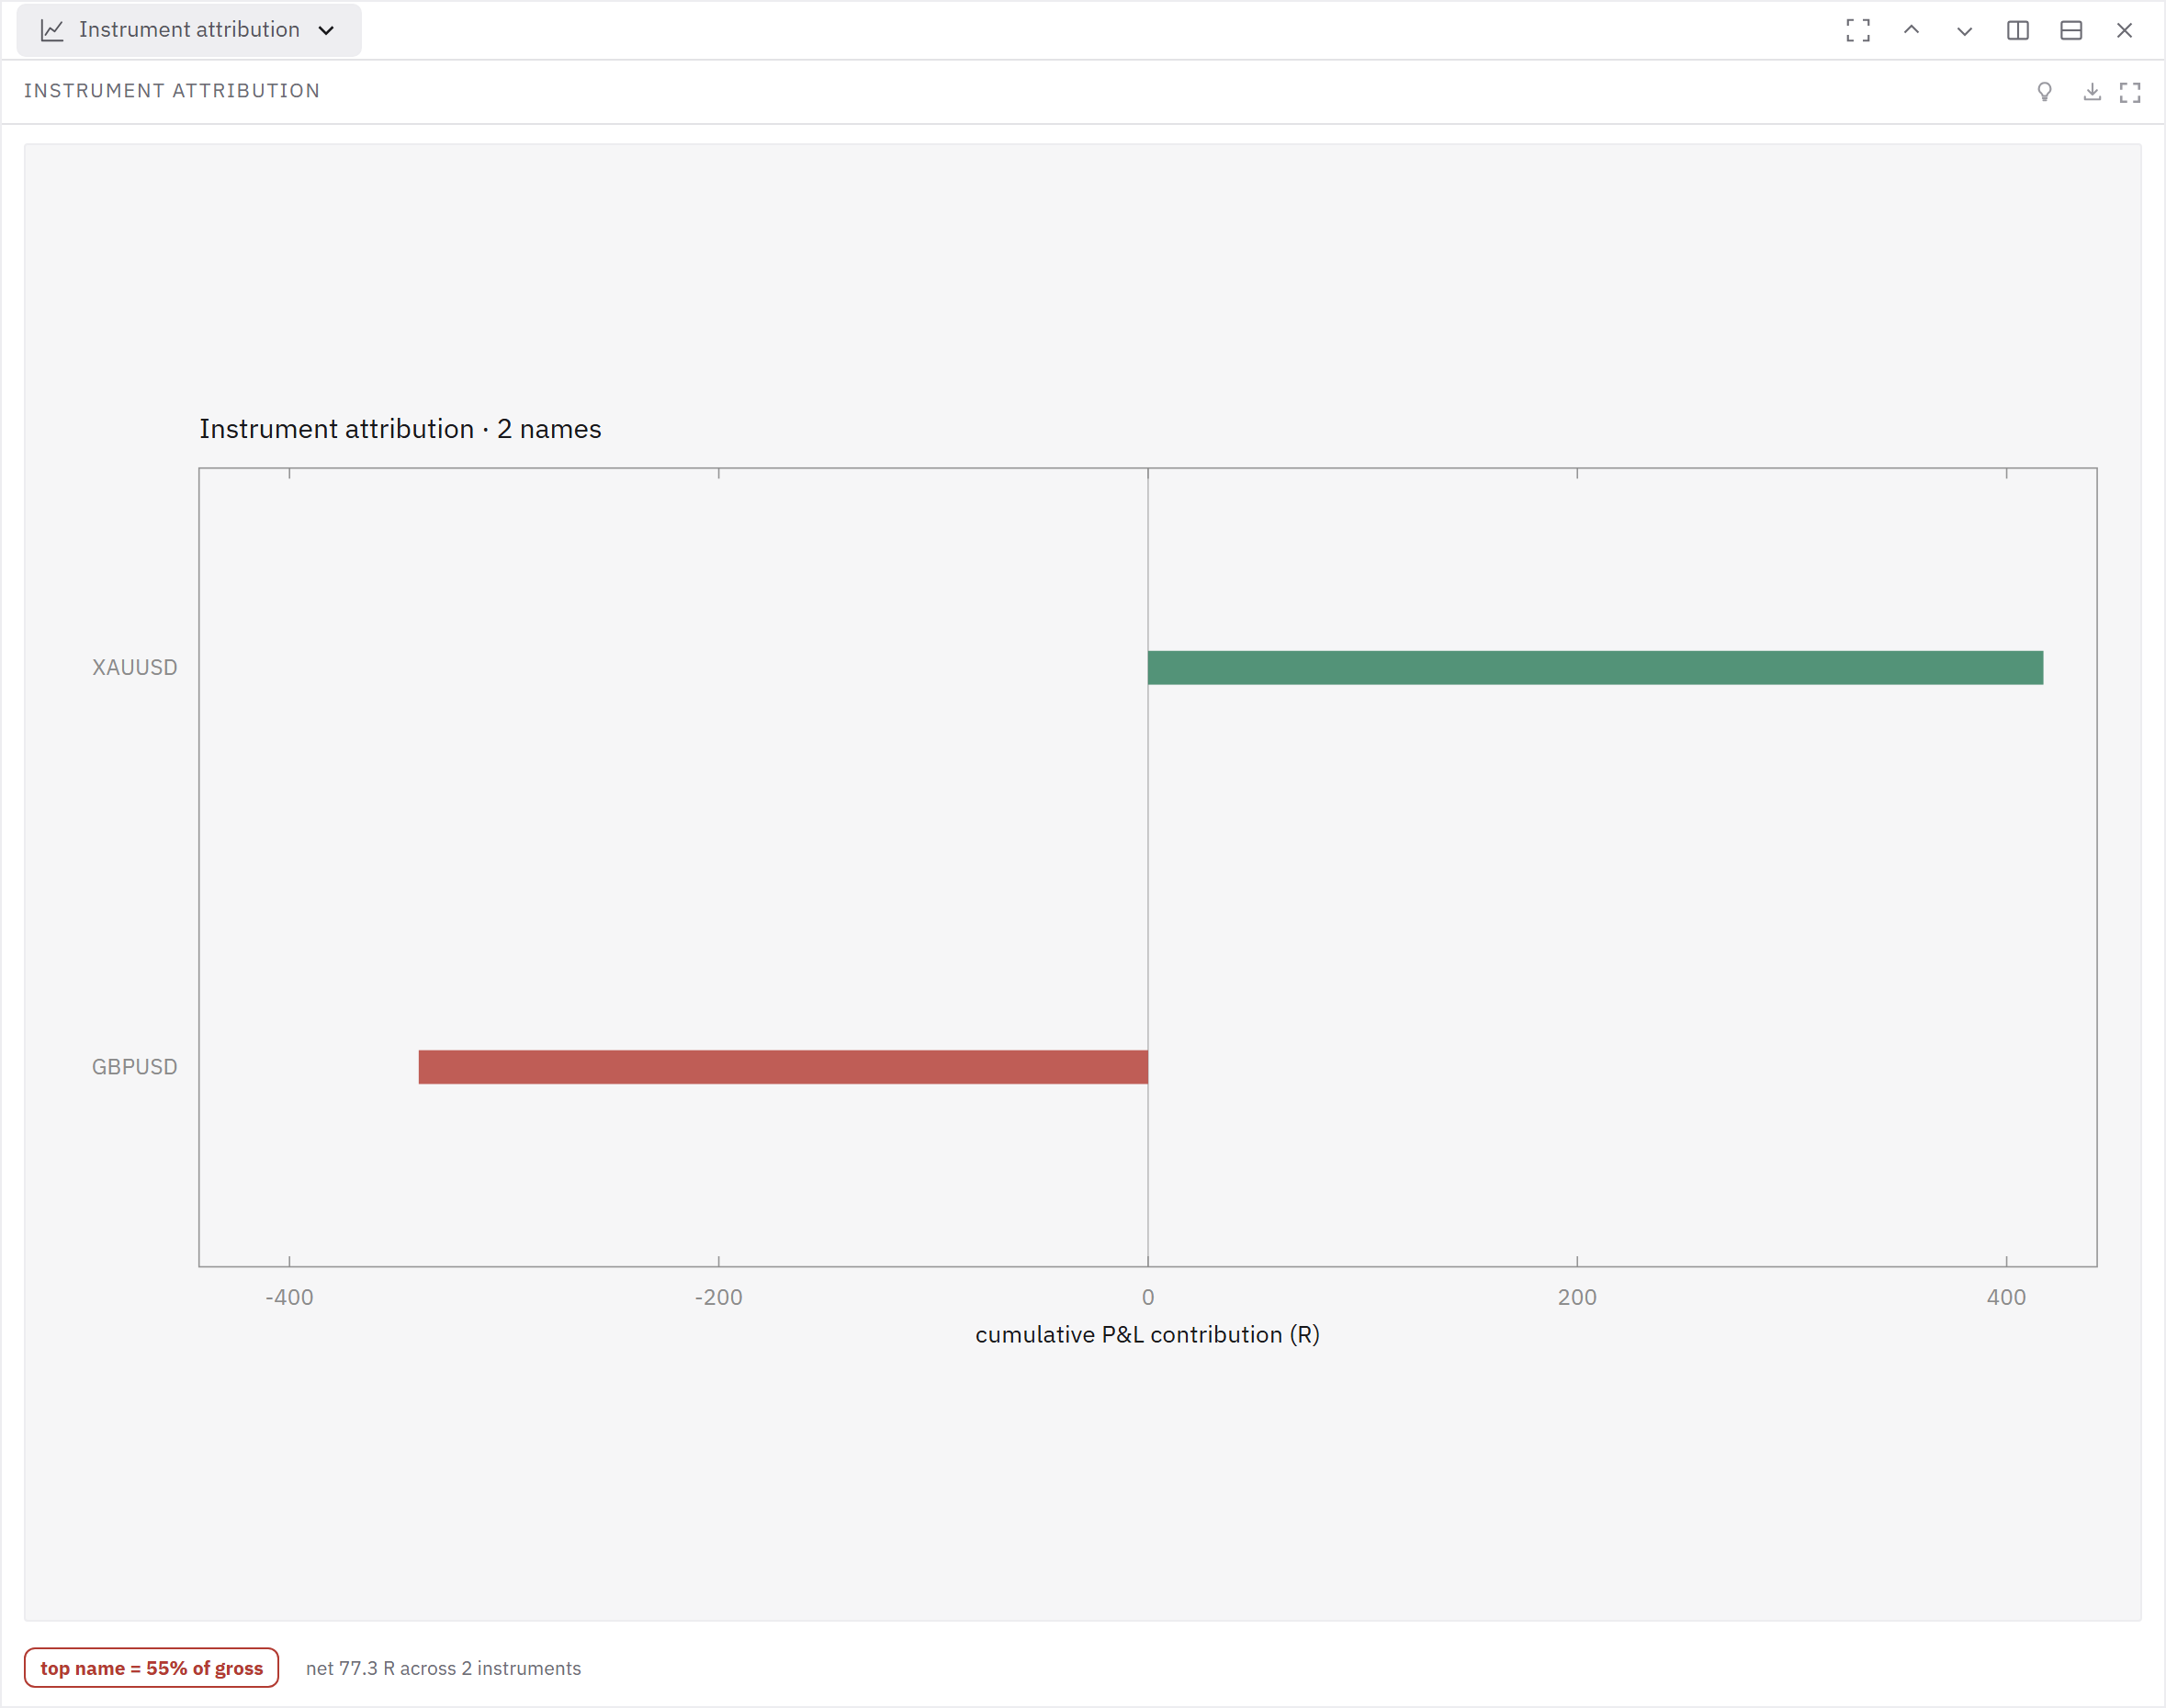Click the line chart icon in panel selector
This screenshot has width=2166, height=1708.
click(x=52, y=30)
